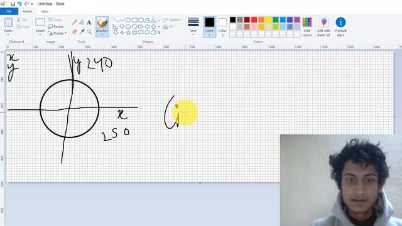
Task: Click the Crop button
Action: pyautogui.click(x=55, y=19)
